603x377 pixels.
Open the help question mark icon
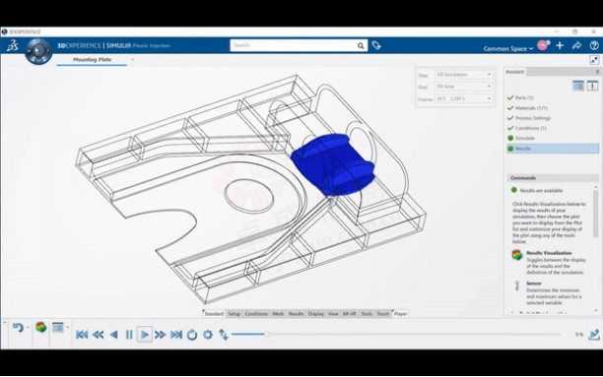pos(594,45)
